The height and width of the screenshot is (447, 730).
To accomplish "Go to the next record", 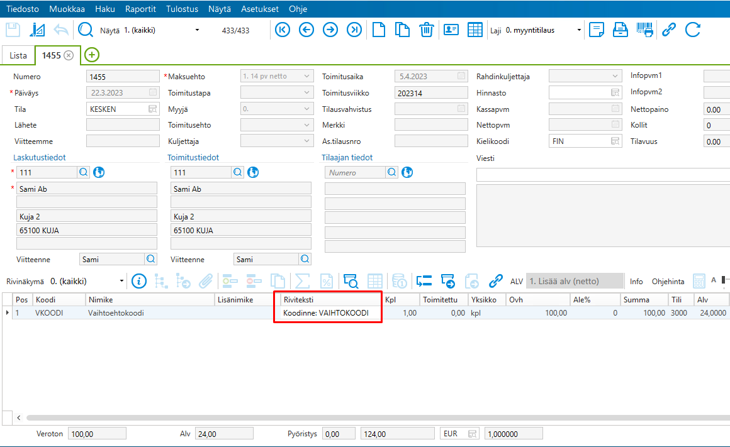I will pos(330,30).
